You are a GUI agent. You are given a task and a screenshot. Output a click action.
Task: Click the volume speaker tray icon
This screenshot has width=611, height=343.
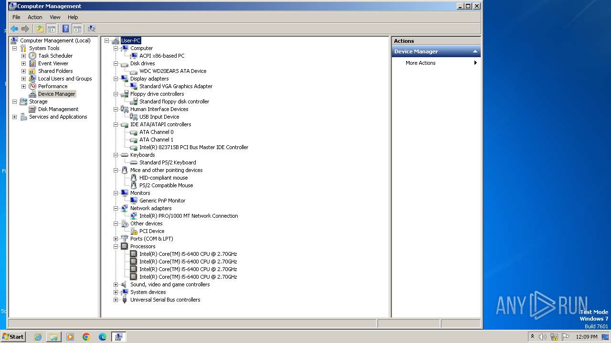point(543,337)
